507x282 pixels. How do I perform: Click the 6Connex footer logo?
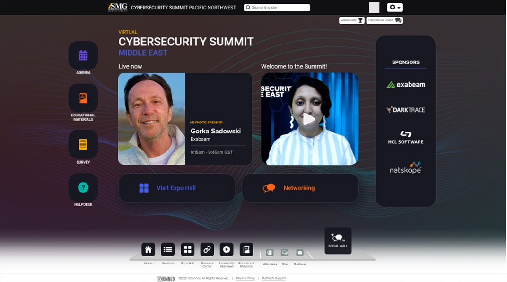pos(166,278)
